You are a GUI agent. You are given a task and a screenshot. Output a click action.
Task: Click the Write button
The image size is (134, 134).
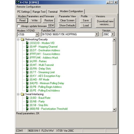pyautogui.click(x=35, y=20)
